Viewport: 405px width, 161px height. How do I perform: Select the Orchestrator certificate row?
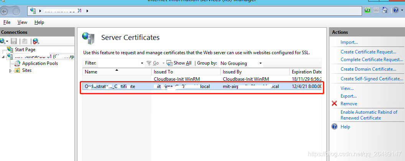click(x=202, y=86)
